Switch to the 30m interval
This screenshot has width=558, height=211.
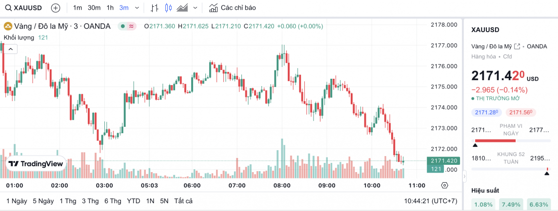pos(94,8)
